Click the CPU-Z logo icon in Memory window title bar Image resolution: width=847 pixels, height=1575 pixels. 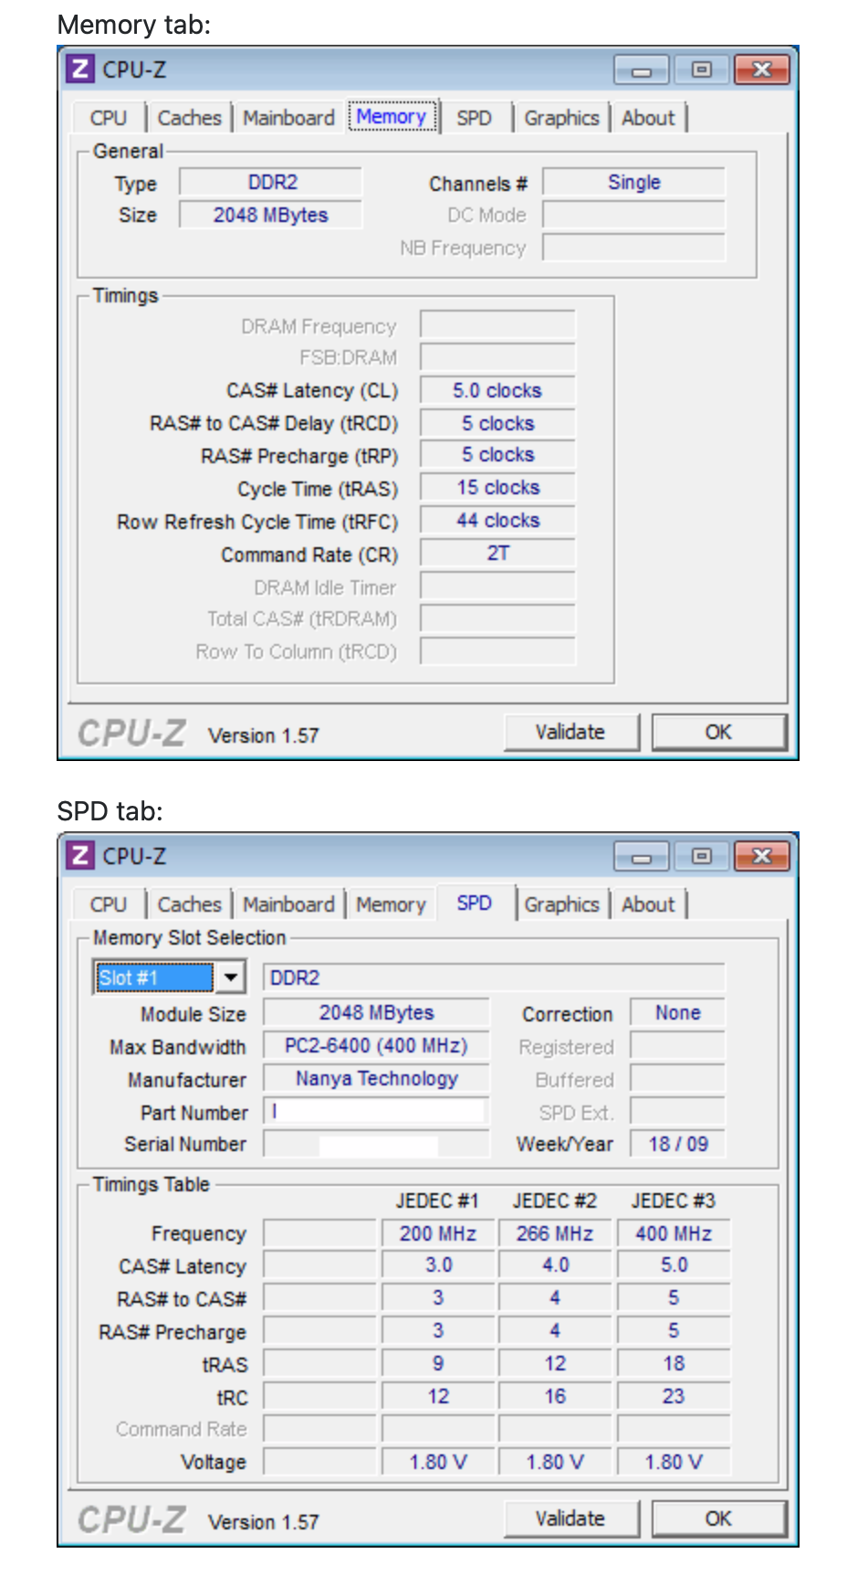80,69
